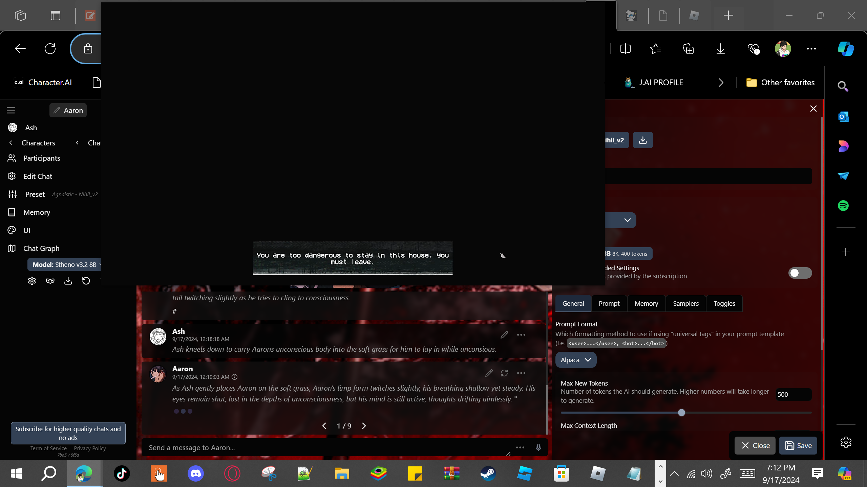The height and width of the screenshot is (487, 867).
Task: Open Chat Graph in sidebar
Action: [x=41, y=248]
